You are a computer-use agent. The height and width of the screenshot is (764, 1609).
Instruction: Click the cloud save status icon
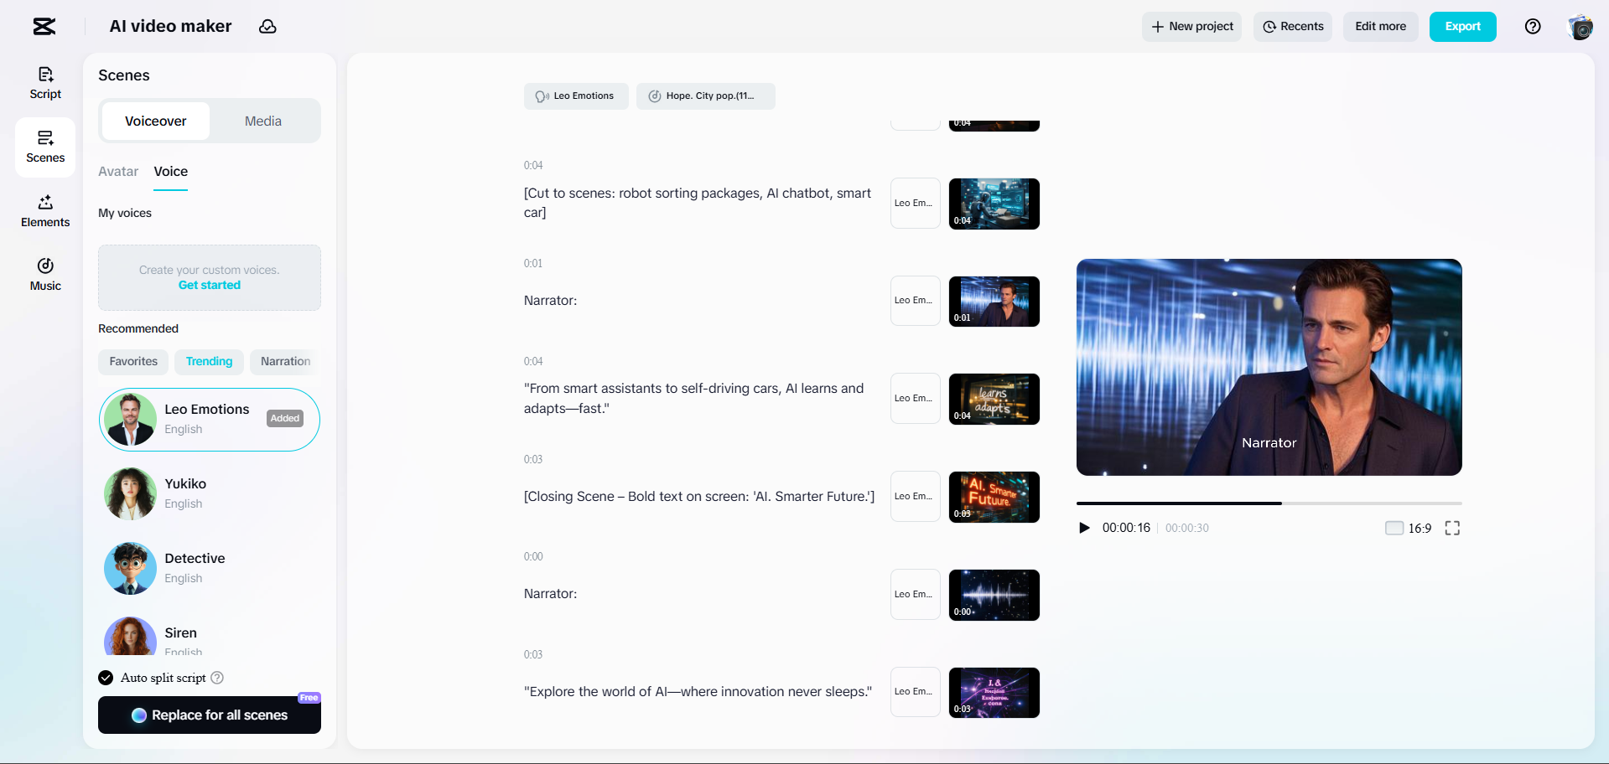tap(267, 27)
